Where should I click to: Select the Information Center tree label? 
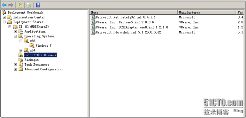[29, 17]
